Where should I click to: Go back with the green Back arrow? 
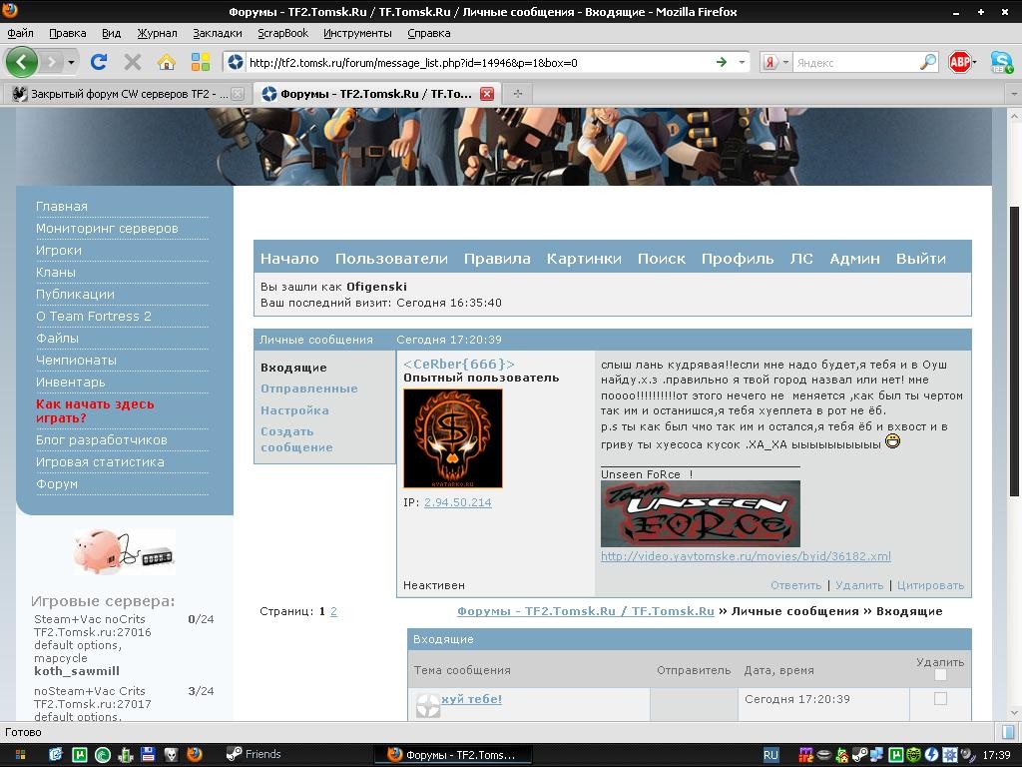pos(22,63)
